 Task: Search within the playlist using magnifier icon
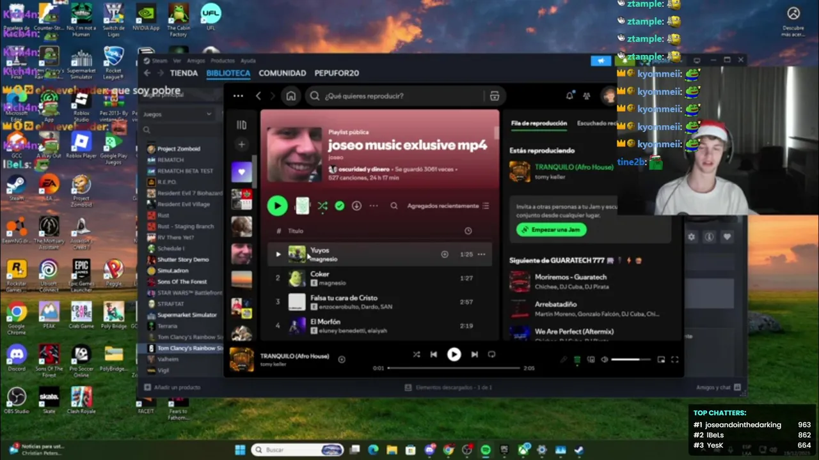click(394, 206)
